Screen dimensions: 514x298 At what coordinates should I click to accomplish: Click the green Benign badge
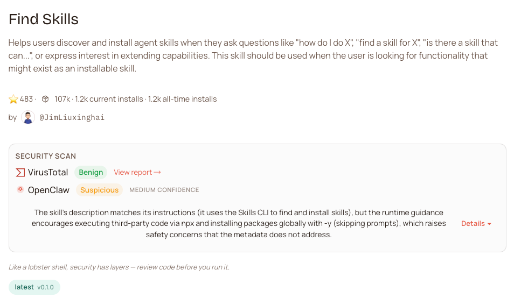click(91, 173)
